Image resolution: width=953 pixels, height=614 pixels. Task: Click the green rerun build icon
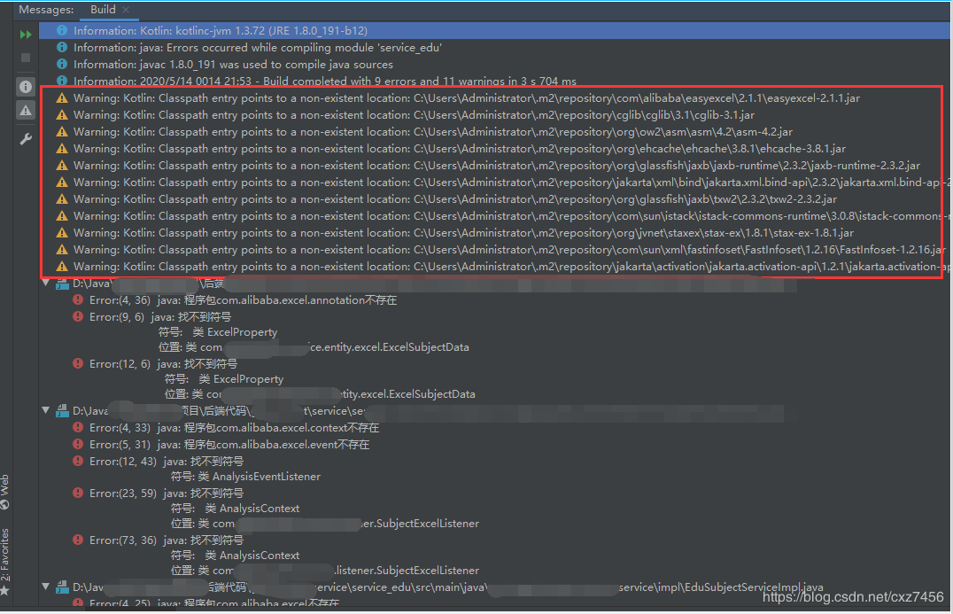point(26,35)
